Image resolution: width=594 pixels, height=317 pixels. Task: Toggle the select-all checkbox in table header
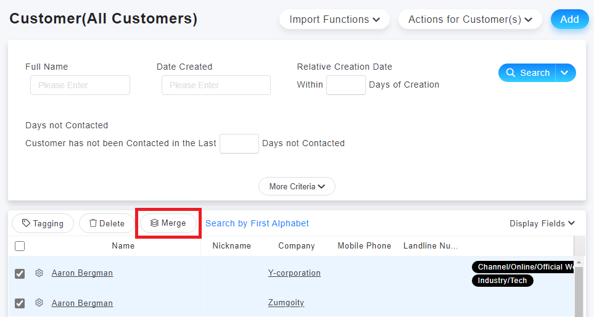click(x=20, y=246)
